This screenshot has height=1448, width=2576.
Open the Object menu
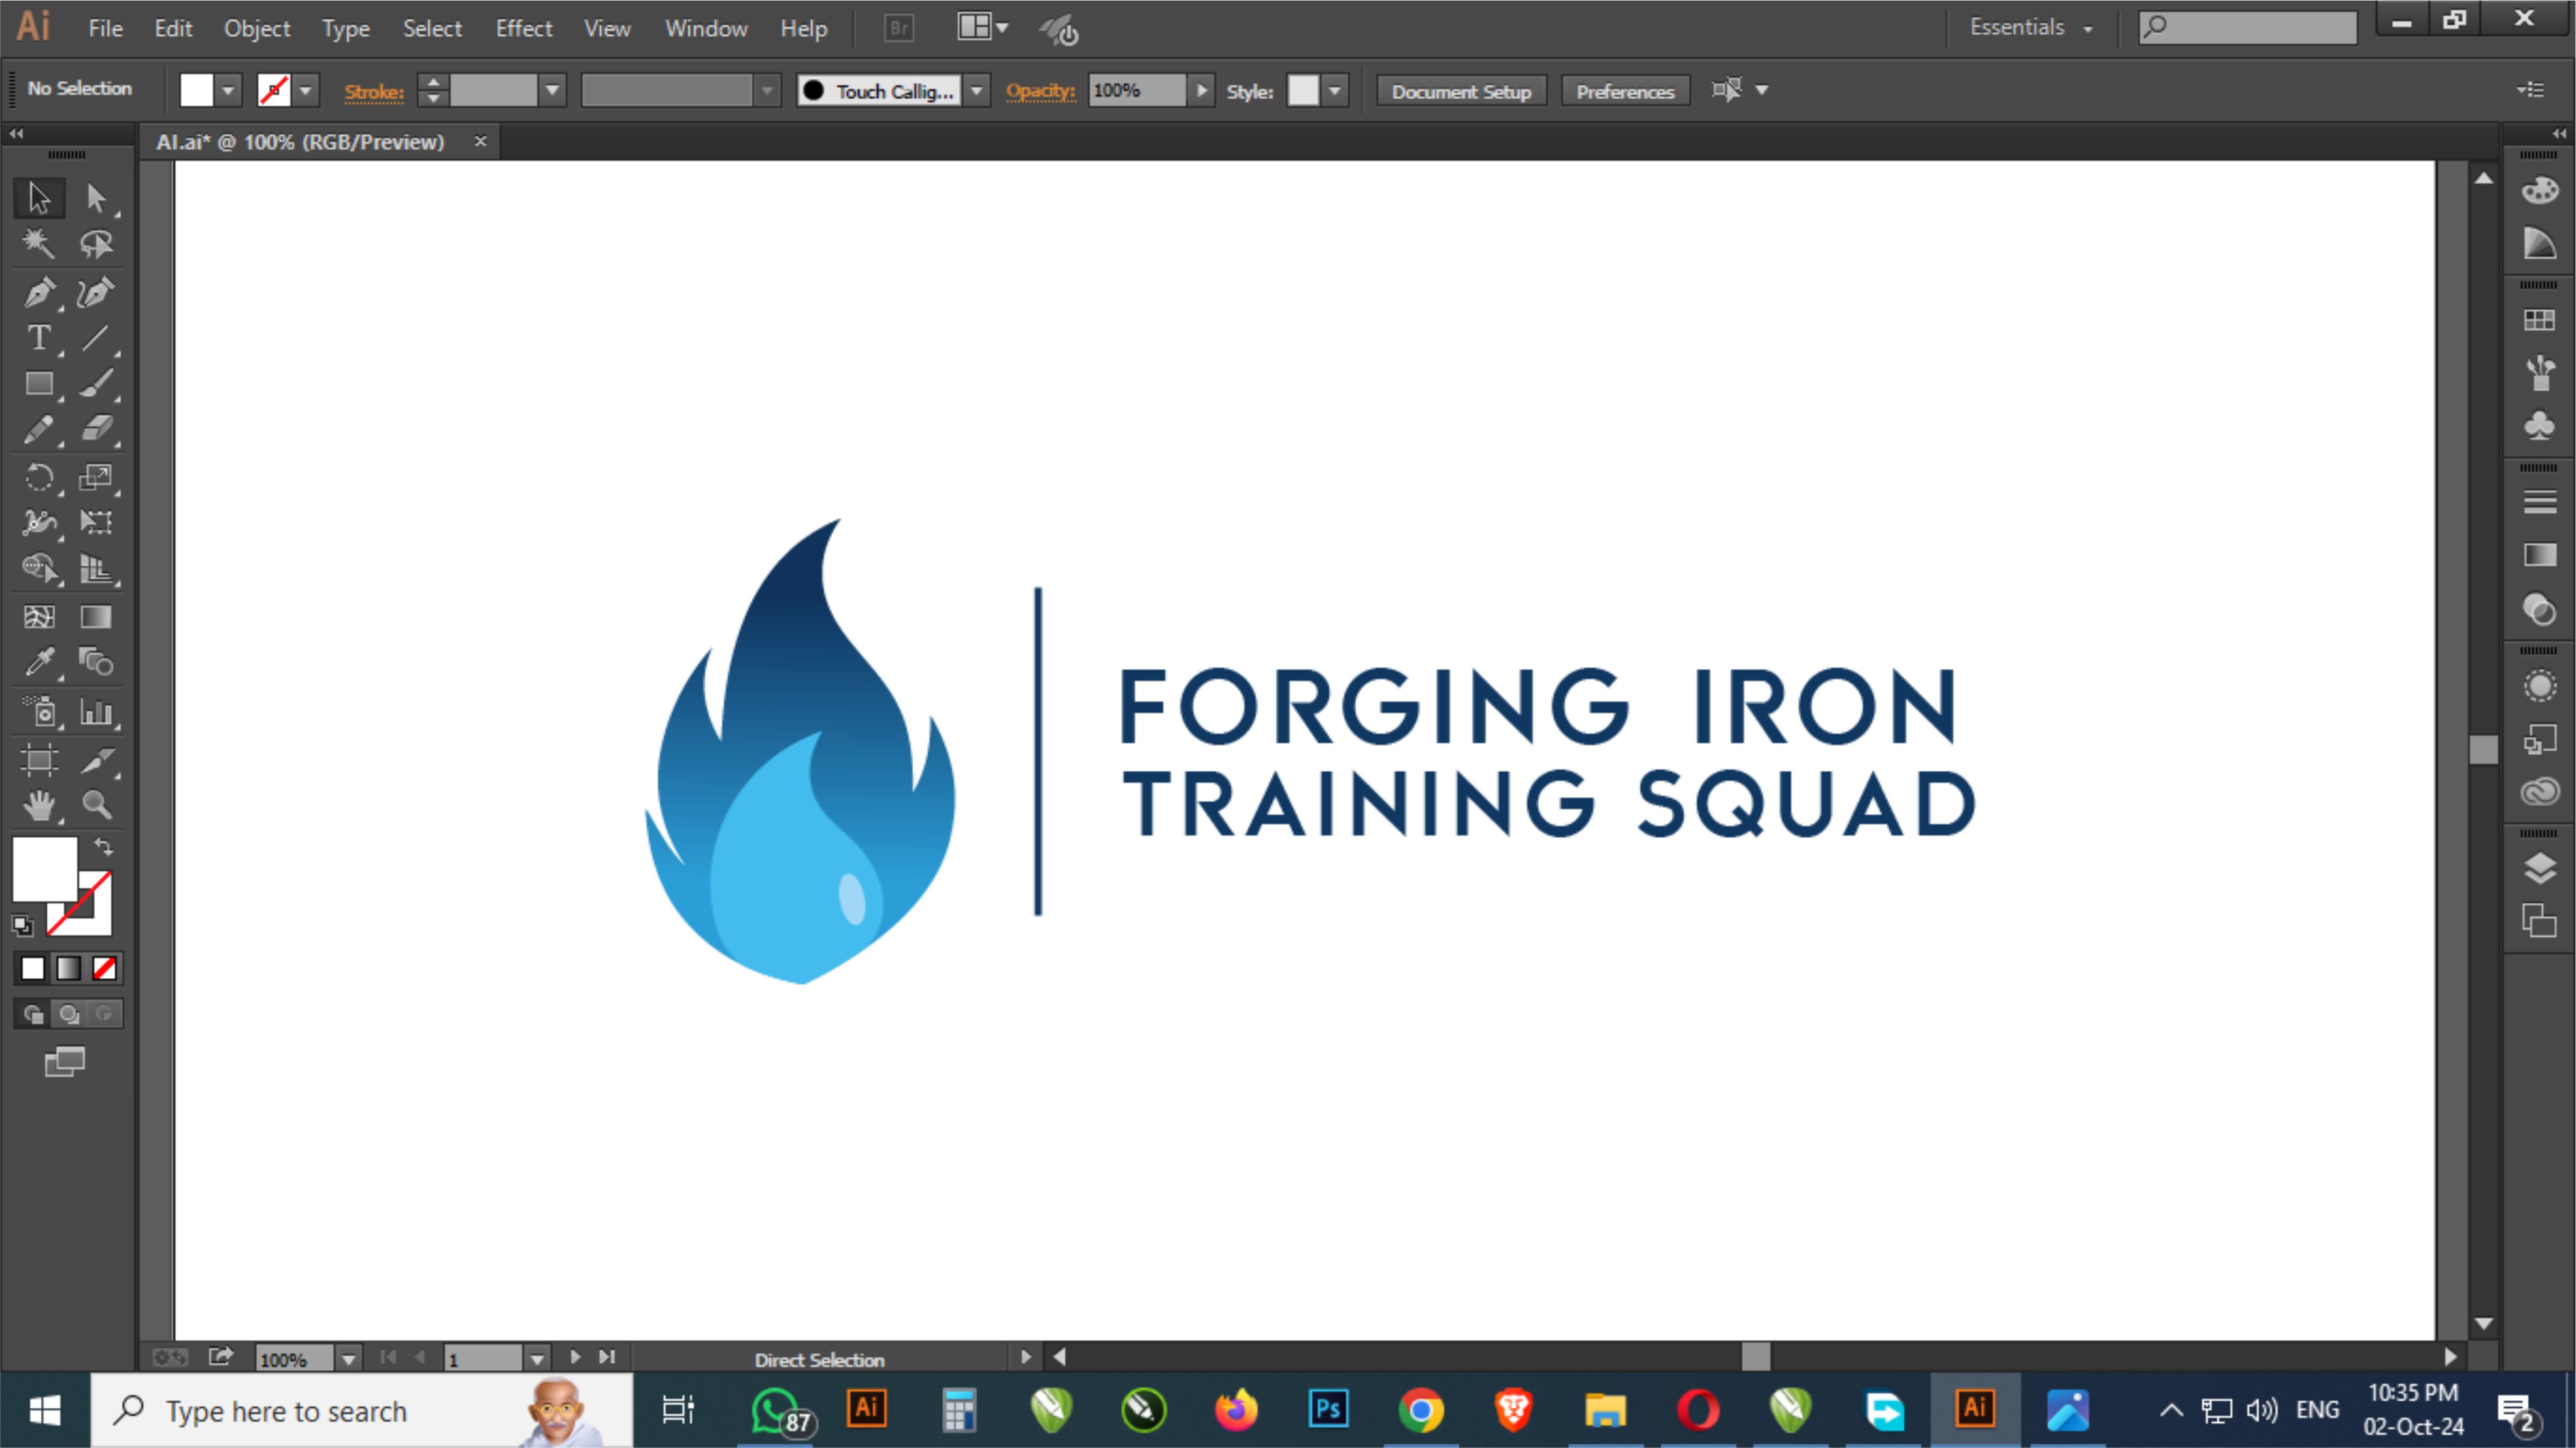click(x=257, y=28)
